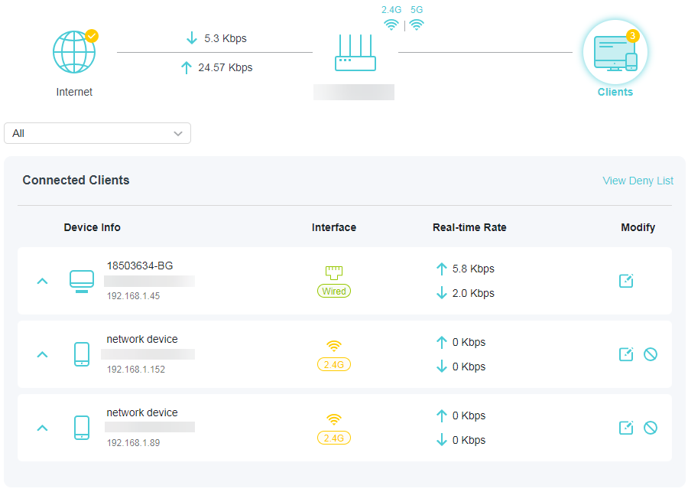Click the router icon in the topology
The height and width of the screenshot is (492, 688).
355,54
